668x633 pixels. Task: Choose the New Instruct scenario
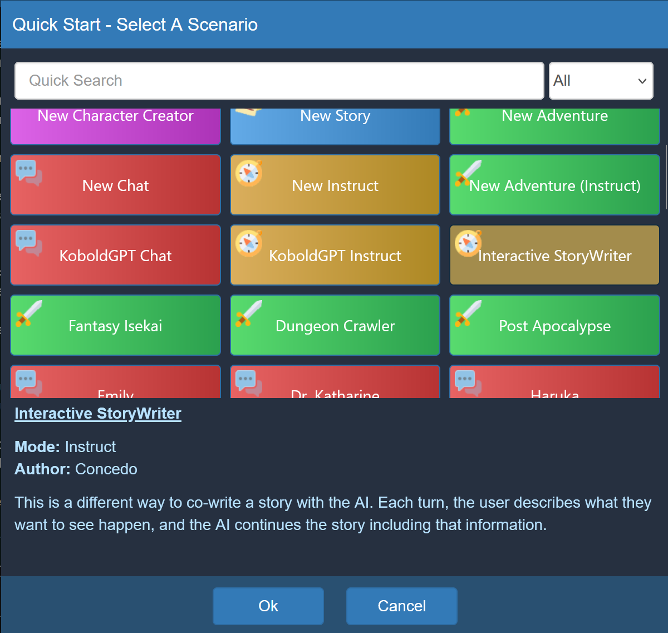pyautogui.click(x=335, y=185)
